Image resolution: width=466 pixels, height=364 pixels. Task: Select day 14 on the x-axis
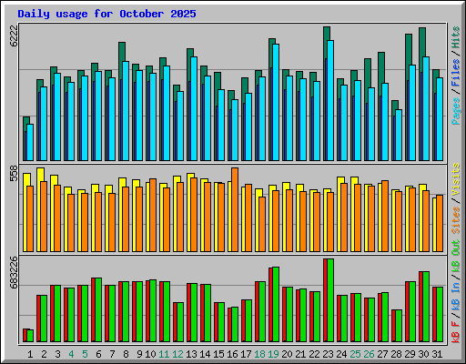(x=205, y=354)
